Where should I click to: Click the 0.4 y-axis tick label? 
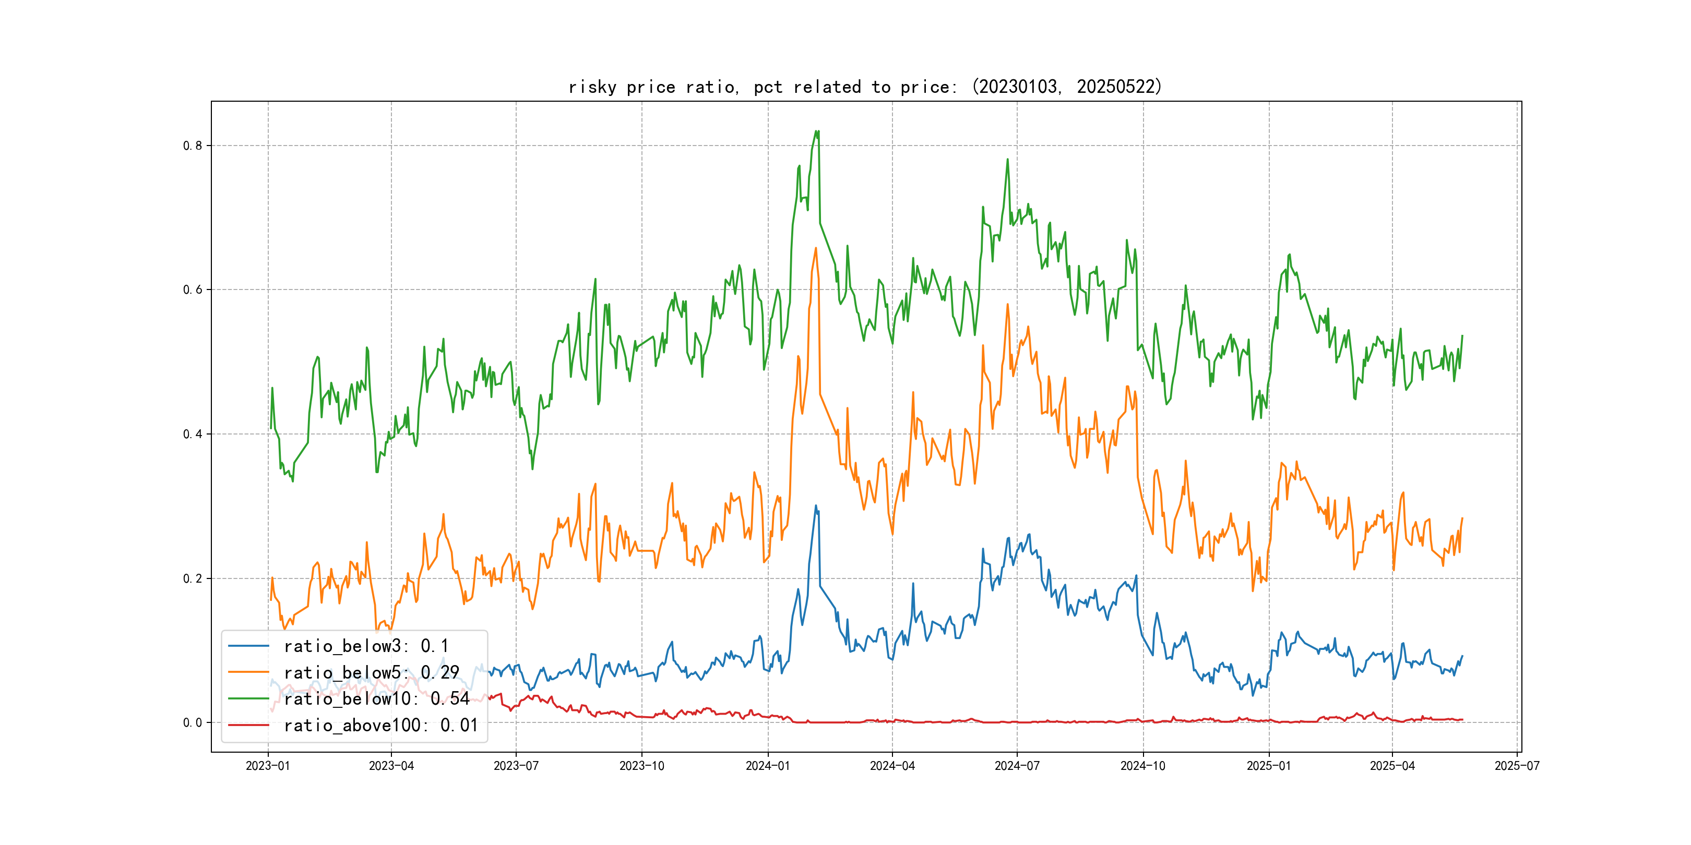(193, 434)
